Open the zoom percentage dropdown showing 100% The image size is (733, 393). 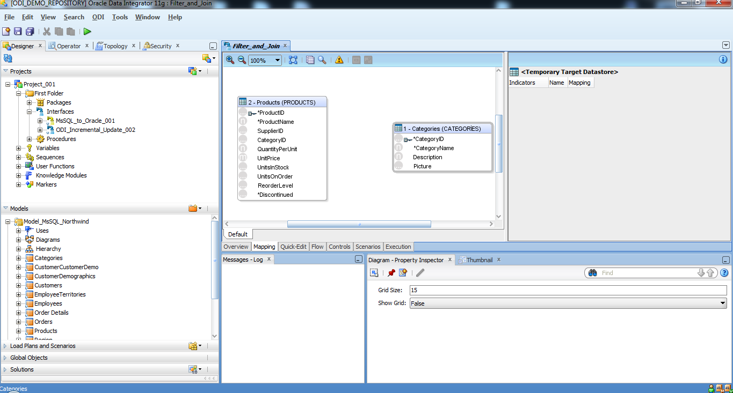click(277, 60)
